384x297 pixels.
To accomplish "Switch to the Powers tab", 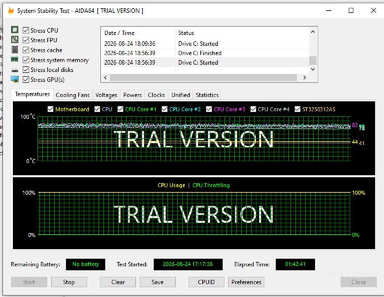I will pyautogui.click(x=133, y=95).
